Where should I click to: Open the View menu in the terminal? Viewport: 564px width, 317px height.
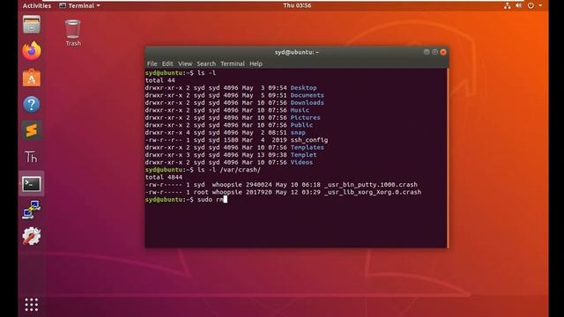point(185,63)
